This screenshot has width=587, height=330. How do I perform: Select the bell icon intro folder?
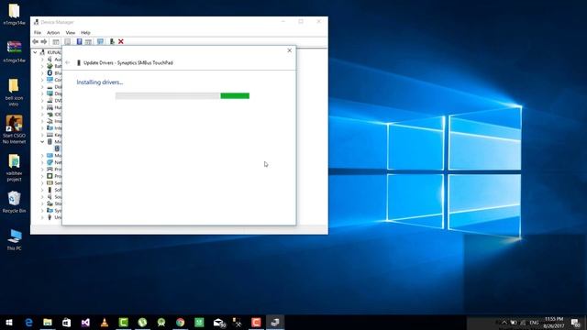point(15,93)
